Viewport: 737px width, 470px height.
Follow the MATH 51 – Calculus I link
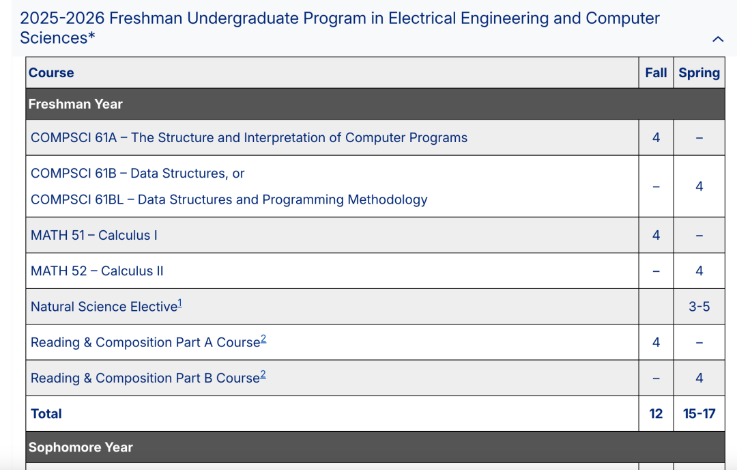click(x=93, y=236)
